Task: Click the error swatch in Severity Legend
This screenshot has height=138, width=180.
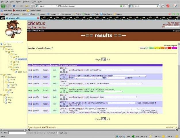Action: (x=162, y=48)
